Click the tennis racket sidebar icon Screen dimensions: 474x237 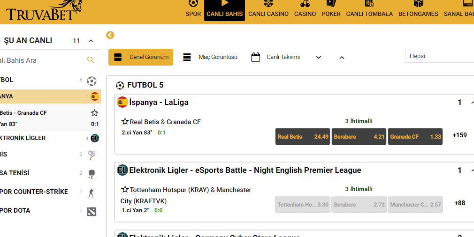point(92,156)
